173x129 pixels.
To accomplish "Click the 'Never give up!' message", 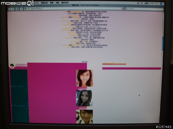I will tap(95, 27).
